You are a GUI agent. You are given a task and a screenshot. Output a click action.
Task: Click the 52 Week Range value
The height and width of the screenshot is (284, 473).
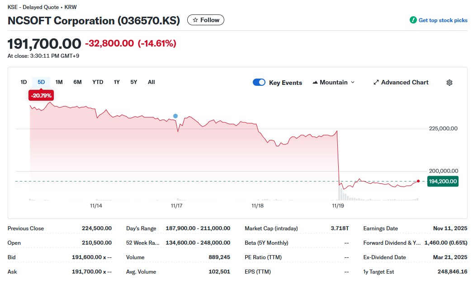(198, 243)
